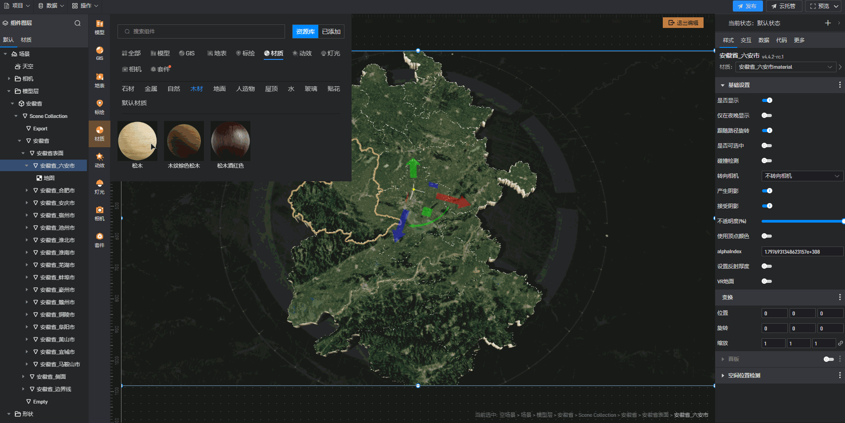Open the 数据 menu
This screenshot has width=845, height=423.
(51, 6)
